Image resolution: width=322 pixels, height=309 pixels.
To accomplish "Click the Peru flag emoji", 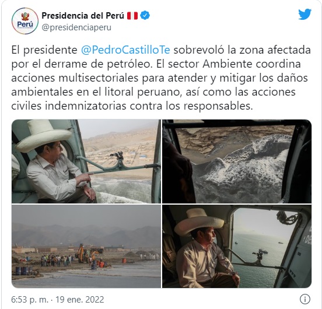I will pos(132,16).
